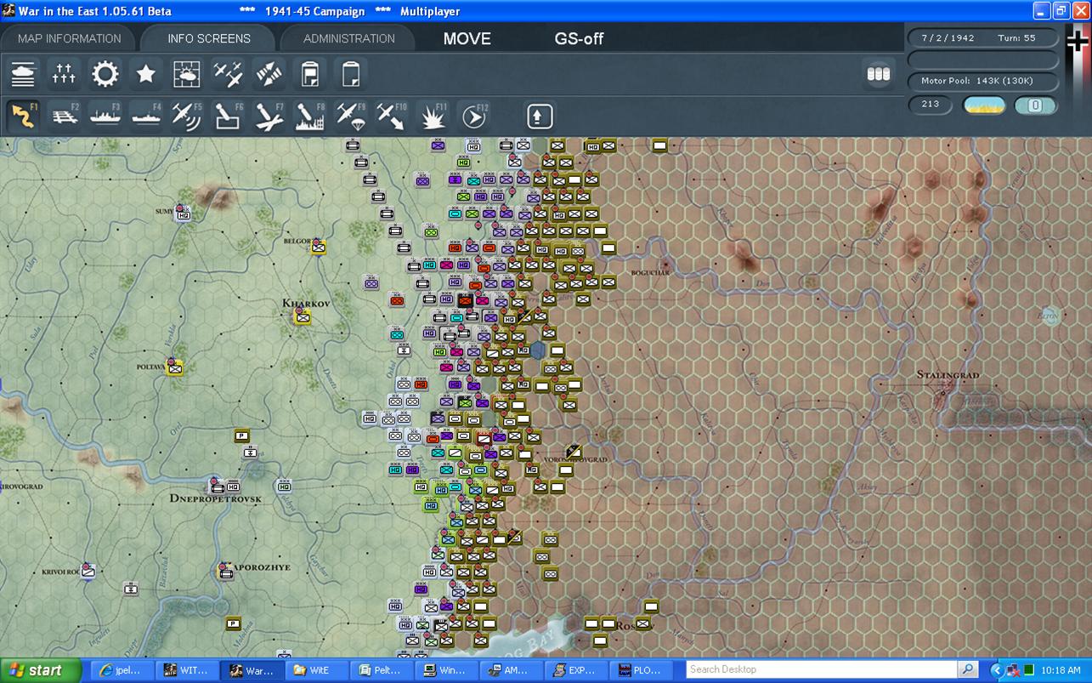Click the Boguchar town label
This screenshot has height=683, width=1092.
point(651,273)
